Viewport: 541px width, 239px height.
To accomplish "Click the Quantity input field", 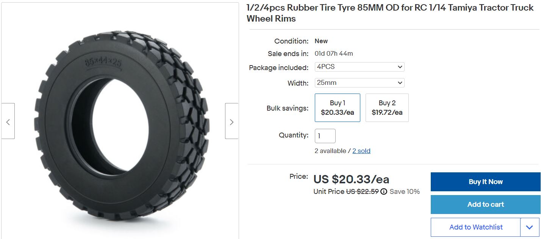I will pos(325,136).
